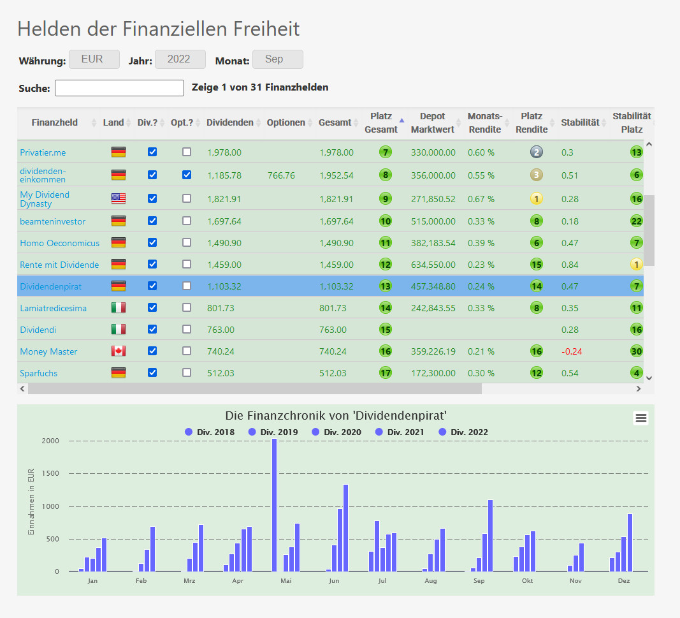Open Money Master link
This screenshot has width=680, height=618.
pos(48,351)
